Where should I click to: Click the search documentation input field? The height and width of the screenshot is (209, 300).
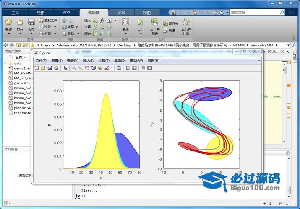click(255, 13)
